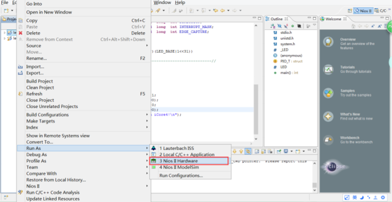
Task: Expand the Debug As submenu
Action: tap(36, 155)
